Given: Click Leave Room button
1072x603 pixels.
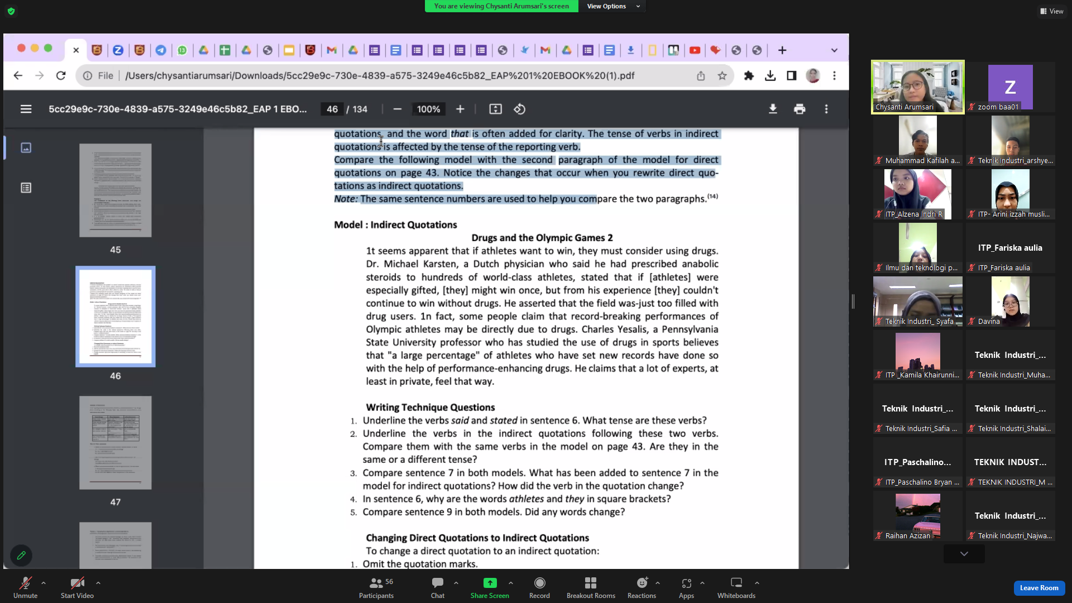Looking at the screenshot, I should click(x=1039, y=588).
